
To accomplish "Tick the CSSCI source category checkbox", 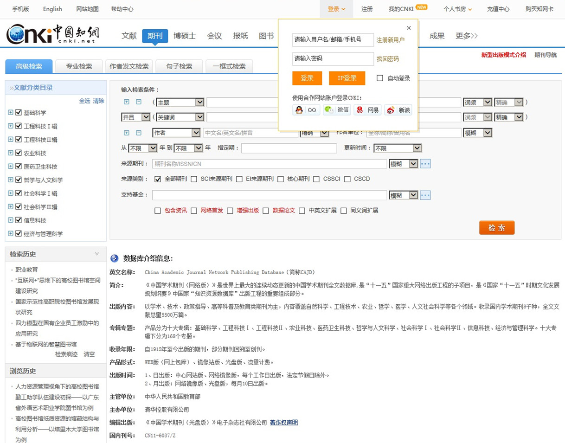I will click(x=316, y=179).
